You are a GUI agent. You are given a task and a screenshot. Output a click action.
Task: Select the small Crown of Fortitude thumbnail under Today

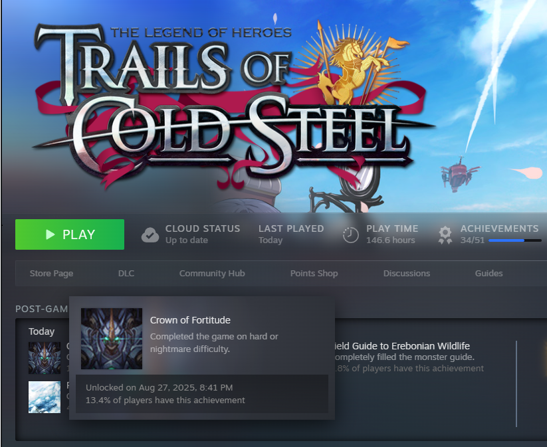click(45, 358)
